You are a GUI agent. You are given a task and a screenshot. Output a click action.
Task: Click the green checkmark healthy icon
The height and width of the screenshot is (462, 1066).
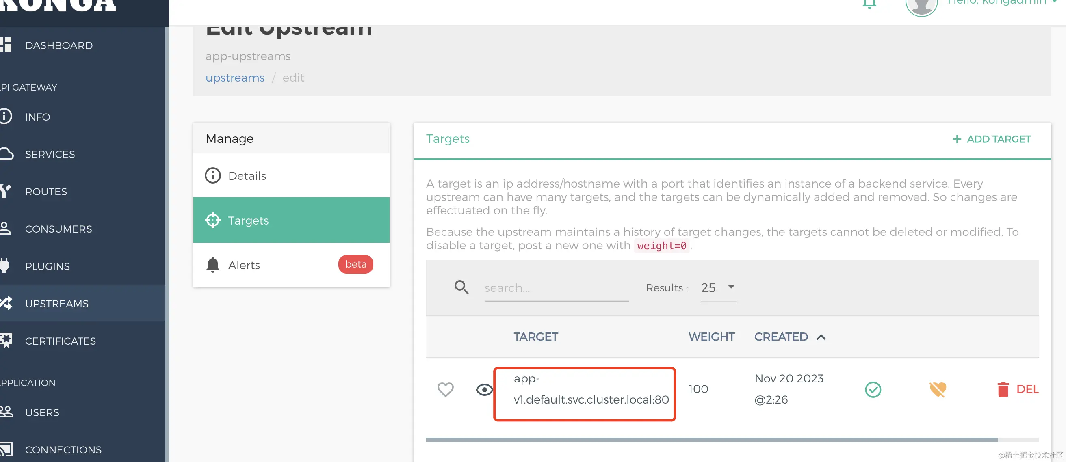[x=873, y=390]
